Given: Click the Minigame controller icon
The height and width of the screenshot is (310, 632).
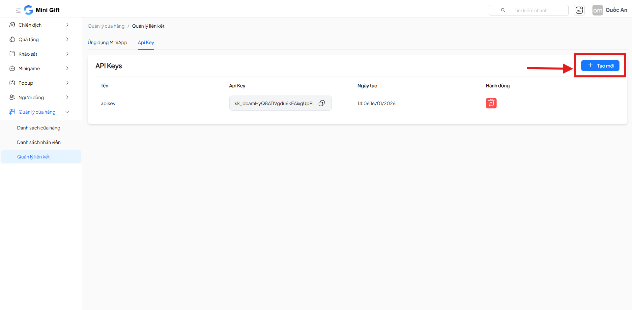Looking at the screenshot, I should point(12,69).
